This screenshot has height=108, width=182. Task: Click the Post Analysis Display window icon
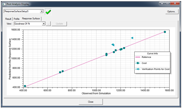(4, 4)
